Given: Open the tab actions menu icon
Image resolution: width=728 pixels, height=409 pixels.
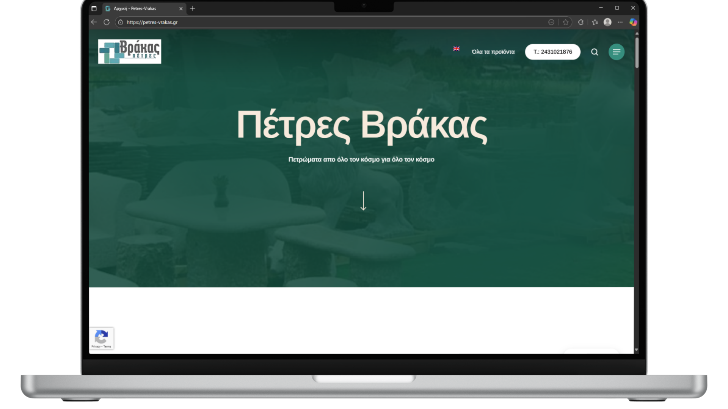Looking at the screenshot, I should tap(94, 8).
